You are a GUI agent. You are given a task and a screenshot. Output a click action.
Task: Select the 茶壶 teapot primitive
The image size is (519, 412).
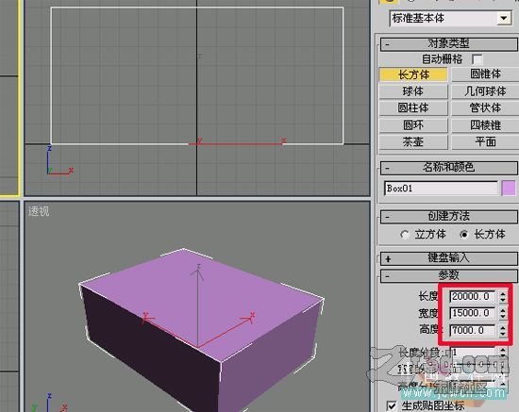click(413, 142)
